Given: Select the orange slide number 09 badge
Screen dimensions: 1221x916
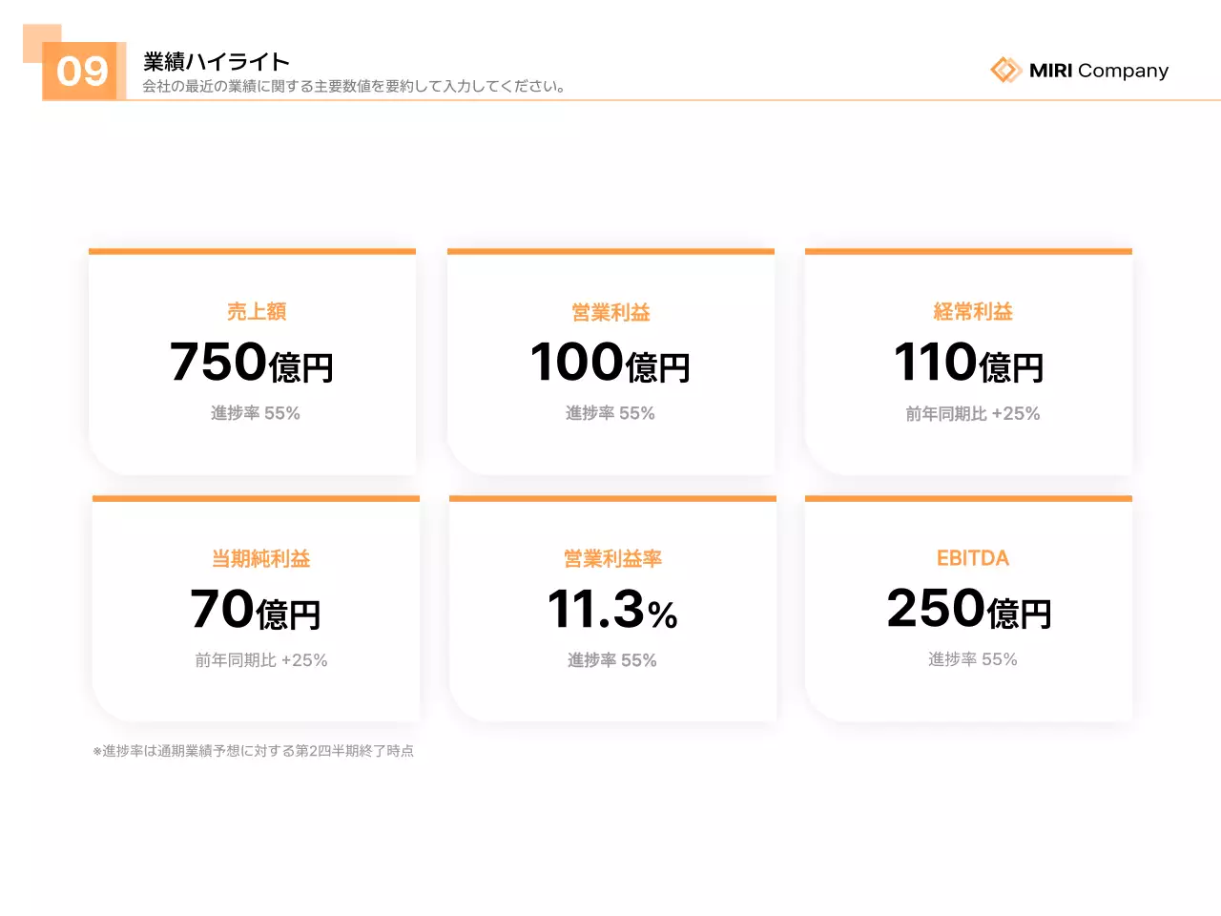Looking at the screenshot, I should [x=84, y=71].
